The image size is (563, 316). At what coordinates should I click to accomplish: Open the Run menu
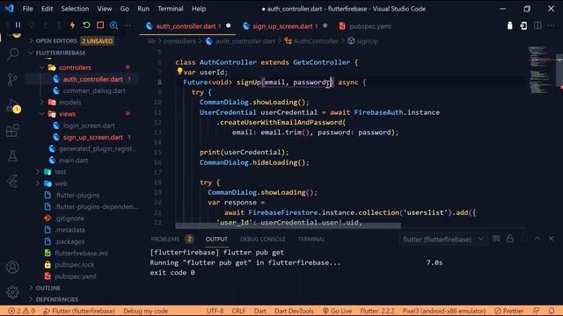pos(143,9)
